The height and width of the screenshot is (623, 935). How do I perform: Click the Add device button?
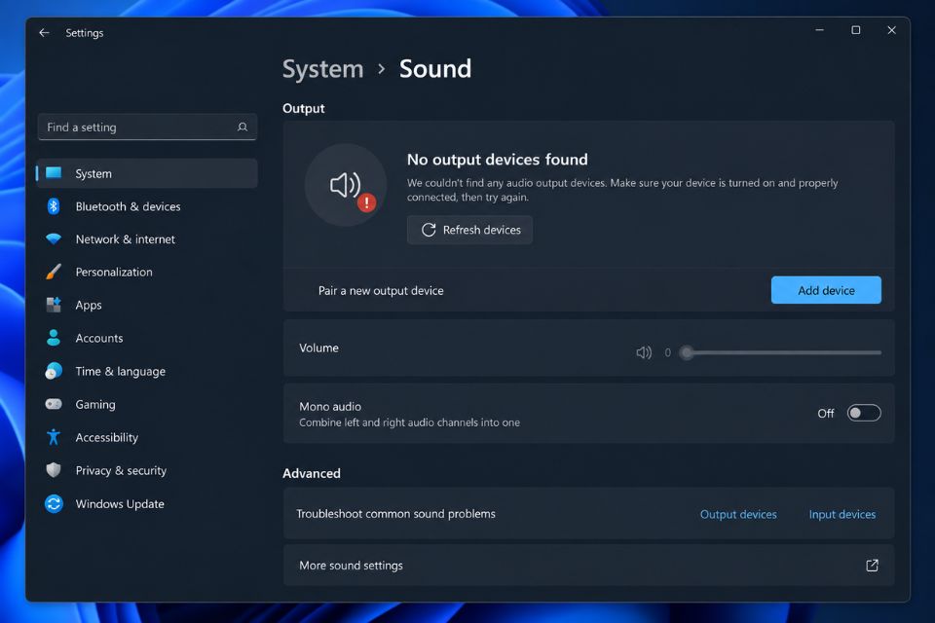(x=826, y=290)
